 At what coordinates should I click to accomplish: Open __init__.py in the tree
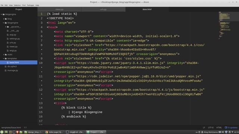[14, 31]
